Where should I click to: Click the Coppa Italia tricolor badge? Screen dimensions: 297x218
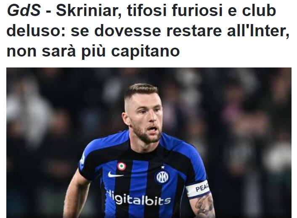click(122, 166)
